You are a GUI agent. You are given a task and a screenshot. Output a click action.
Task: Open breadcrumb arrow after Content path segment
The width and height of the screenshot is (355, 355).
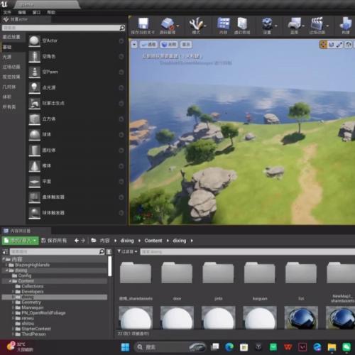click(168, 241)
